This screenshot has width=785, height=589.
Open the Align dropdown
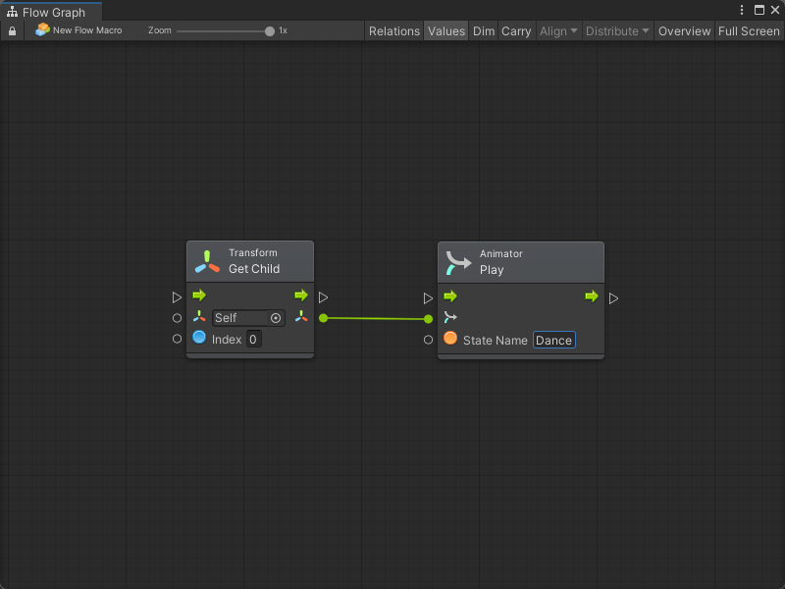pyautogui.click(x=558, y=31)
